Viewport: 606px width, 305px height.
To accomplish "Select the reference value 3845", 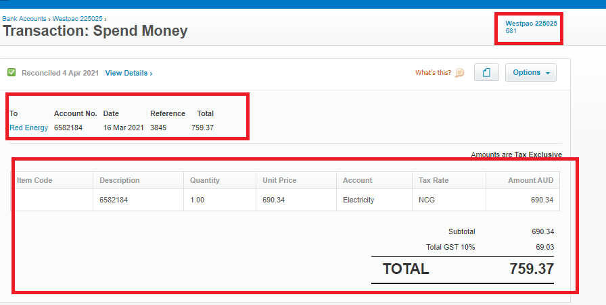I will pos(158,128).
